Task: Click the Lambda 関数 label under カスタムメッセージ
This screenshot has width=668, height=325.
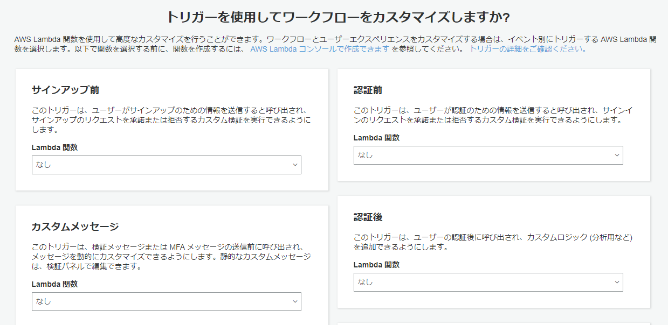Action: point(54,284)
